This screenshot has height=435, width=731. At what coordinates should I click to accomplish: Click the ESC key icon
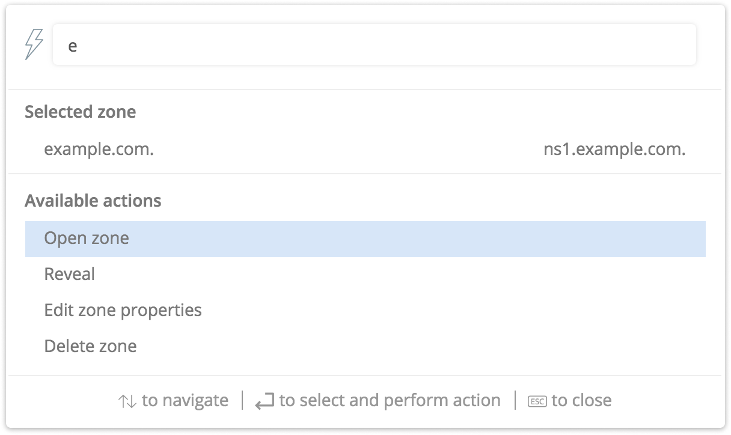point(537,401)
